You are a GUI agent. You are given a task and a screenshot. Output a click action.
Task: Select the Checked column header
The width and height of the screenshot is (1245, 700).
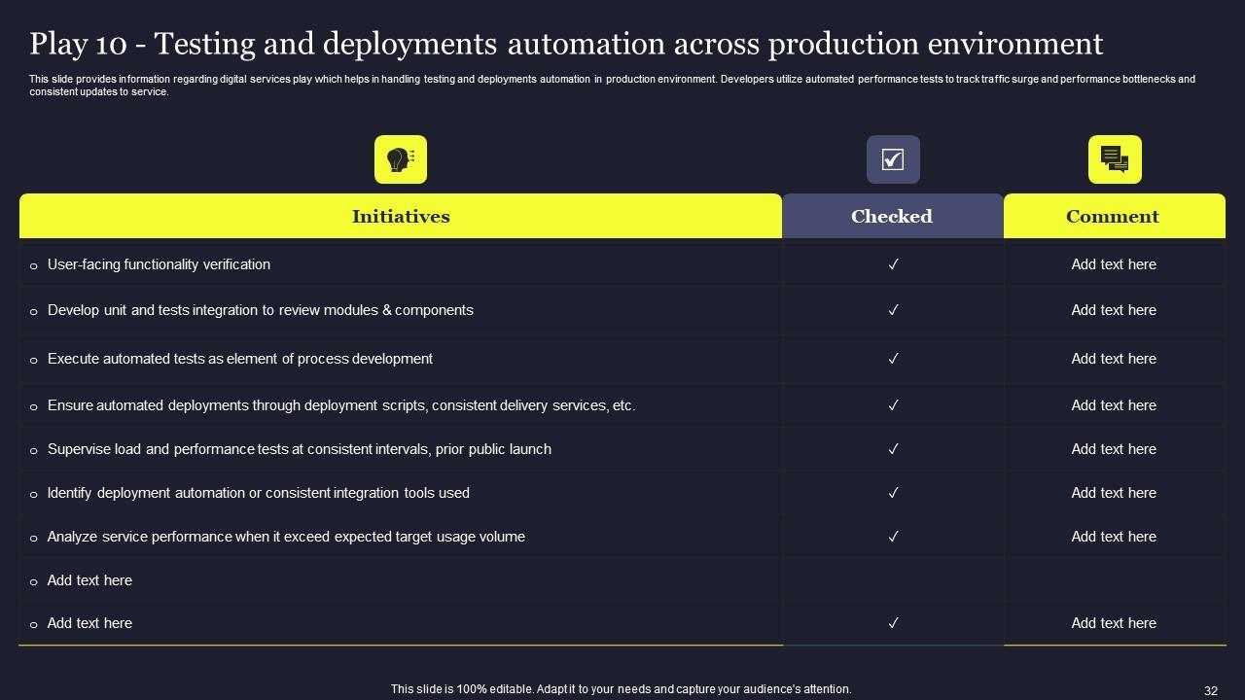coord(892,216)
